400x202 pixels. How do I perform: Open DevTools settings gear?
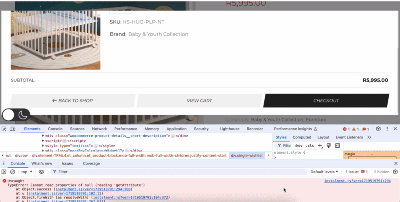tap(378, 129)
